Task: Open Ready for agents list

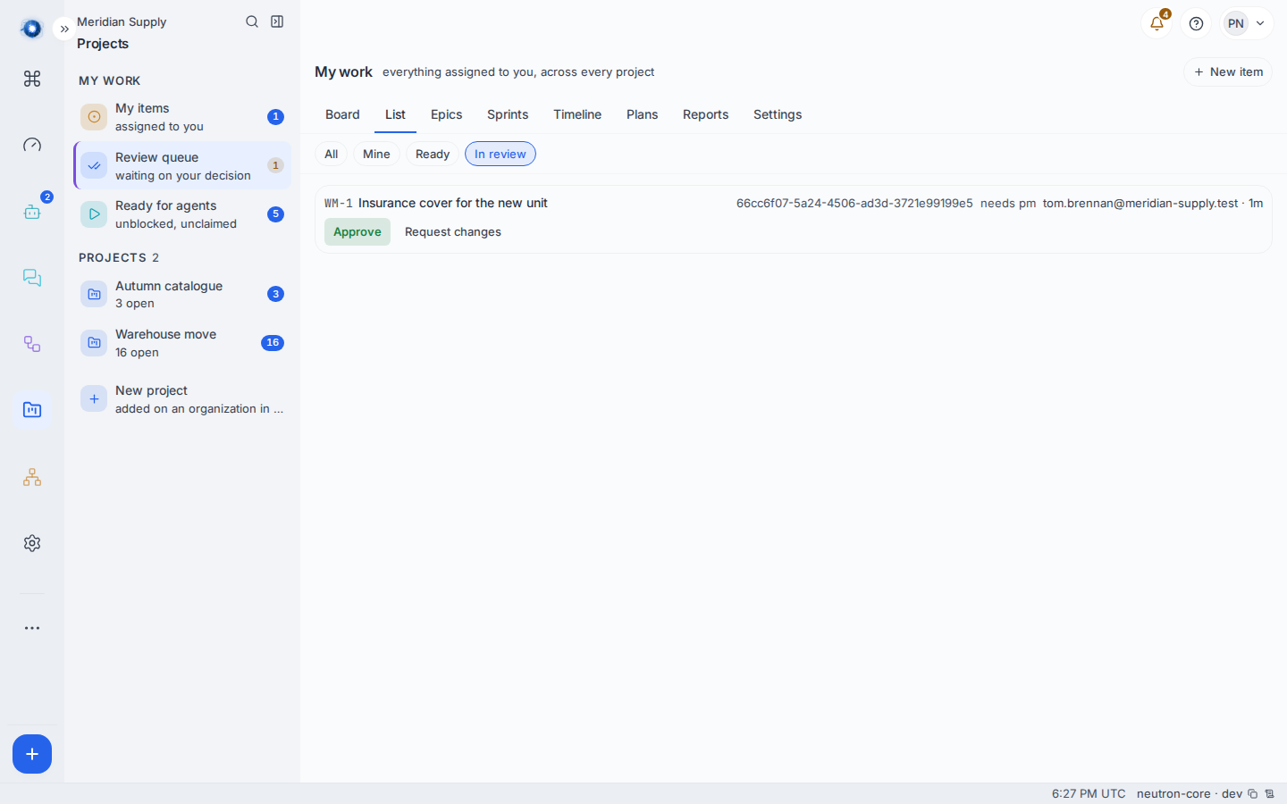Action: point(182,214)
